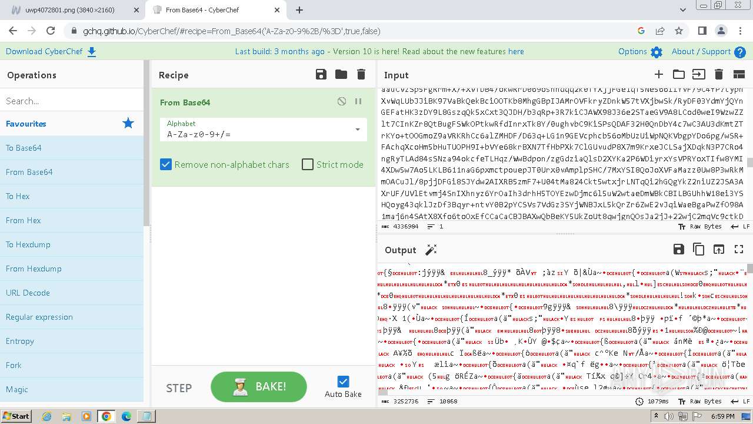
Task: Set a breakpoint on From Base64
Action: pyautogui.click(x=358, y=101)
